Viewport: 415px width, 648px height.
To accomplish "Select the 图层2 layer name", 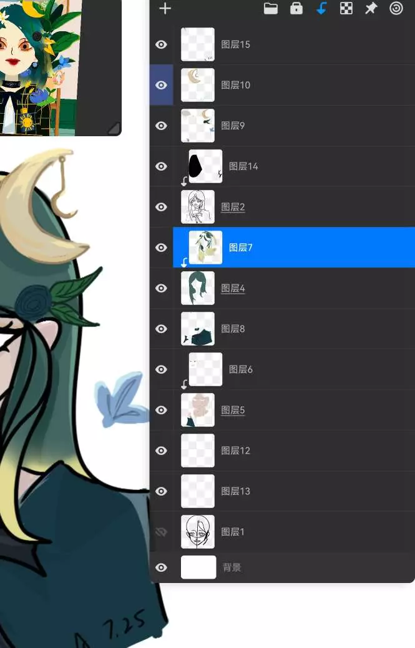I will coord(233,207).
